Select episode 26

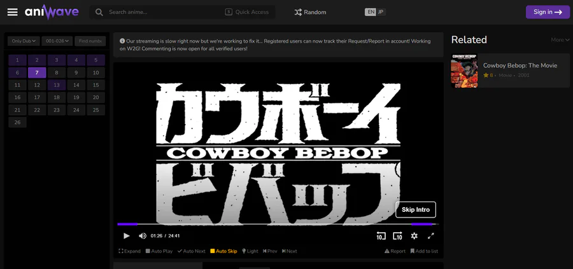coord(18,122)
